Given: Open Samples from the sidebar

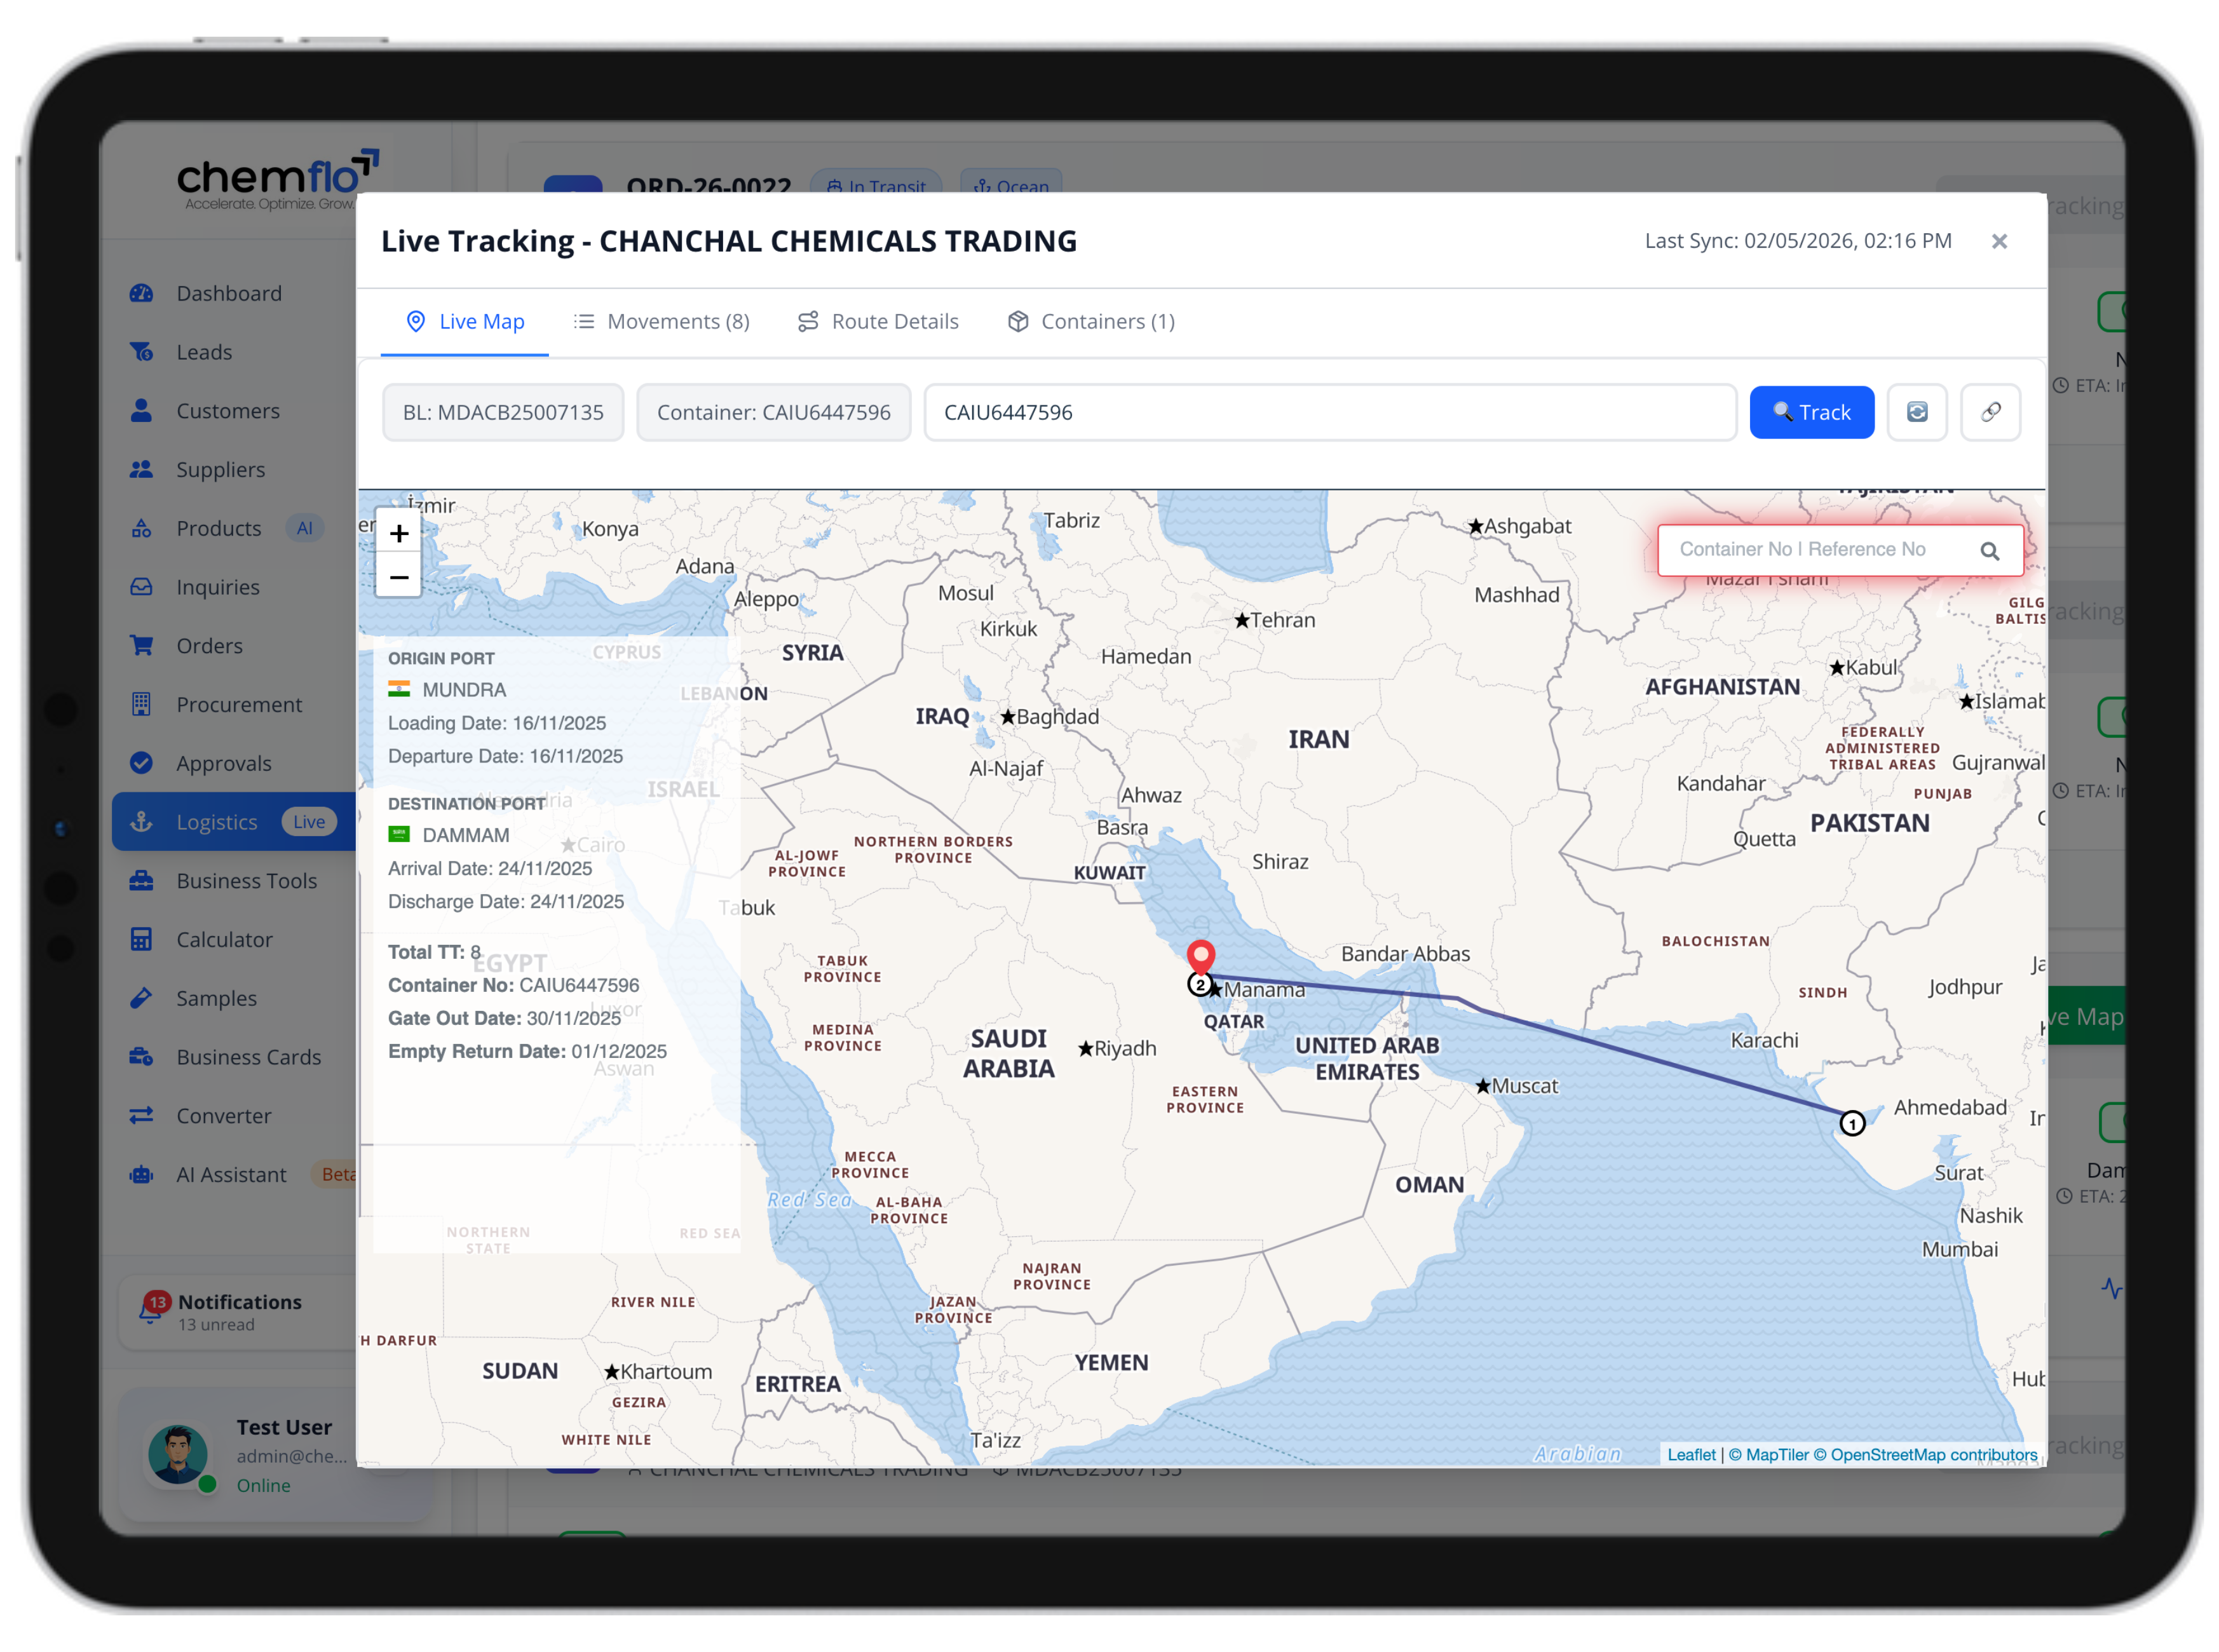Looking at the screenshot, I should (x=216, y=998).
